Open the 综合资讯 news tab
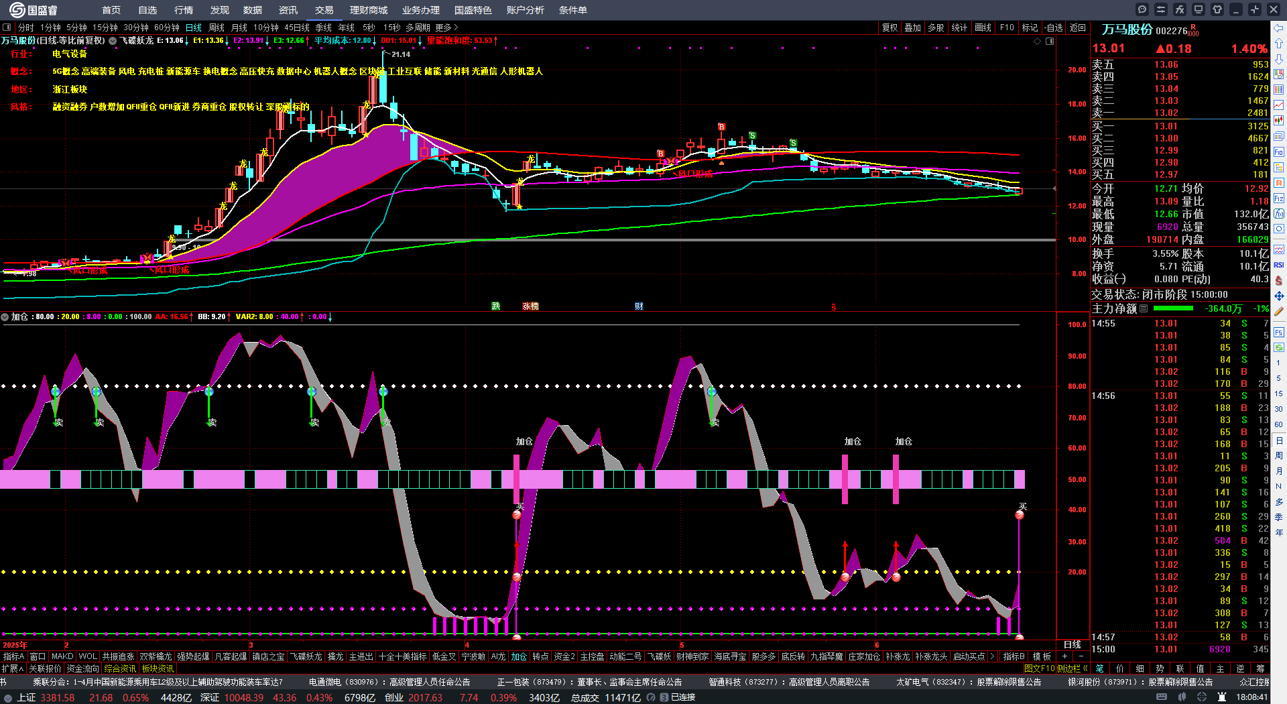Image resolution: width=1287 pixels, height=704 pixels. point(121,668)
